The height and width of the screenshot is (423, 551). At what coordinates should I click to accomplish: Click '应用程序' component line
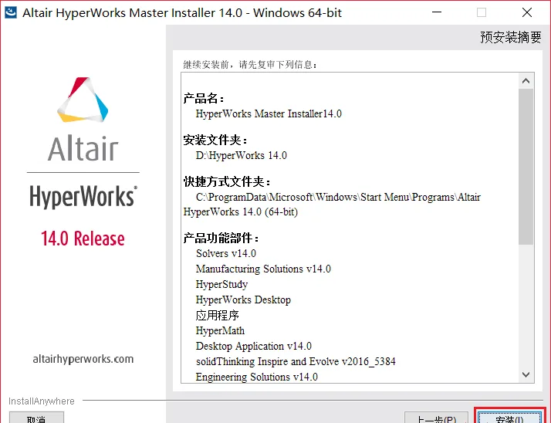tap(217, 315)
